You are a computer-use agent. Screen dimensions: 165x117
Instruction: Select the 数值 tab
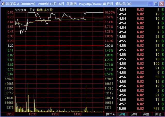pyautogui.click(x=158, y=114)
